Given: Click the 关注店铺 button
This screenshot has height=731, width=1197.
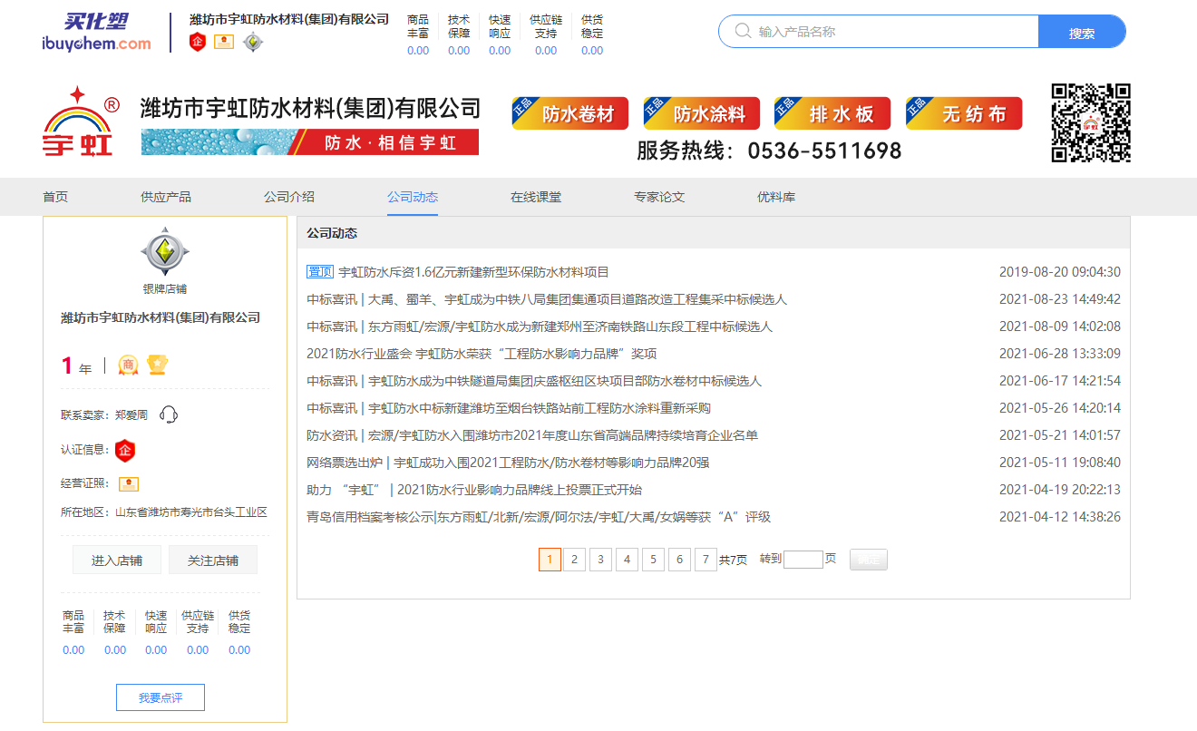Looking at the screenshot, I should 213,560.
